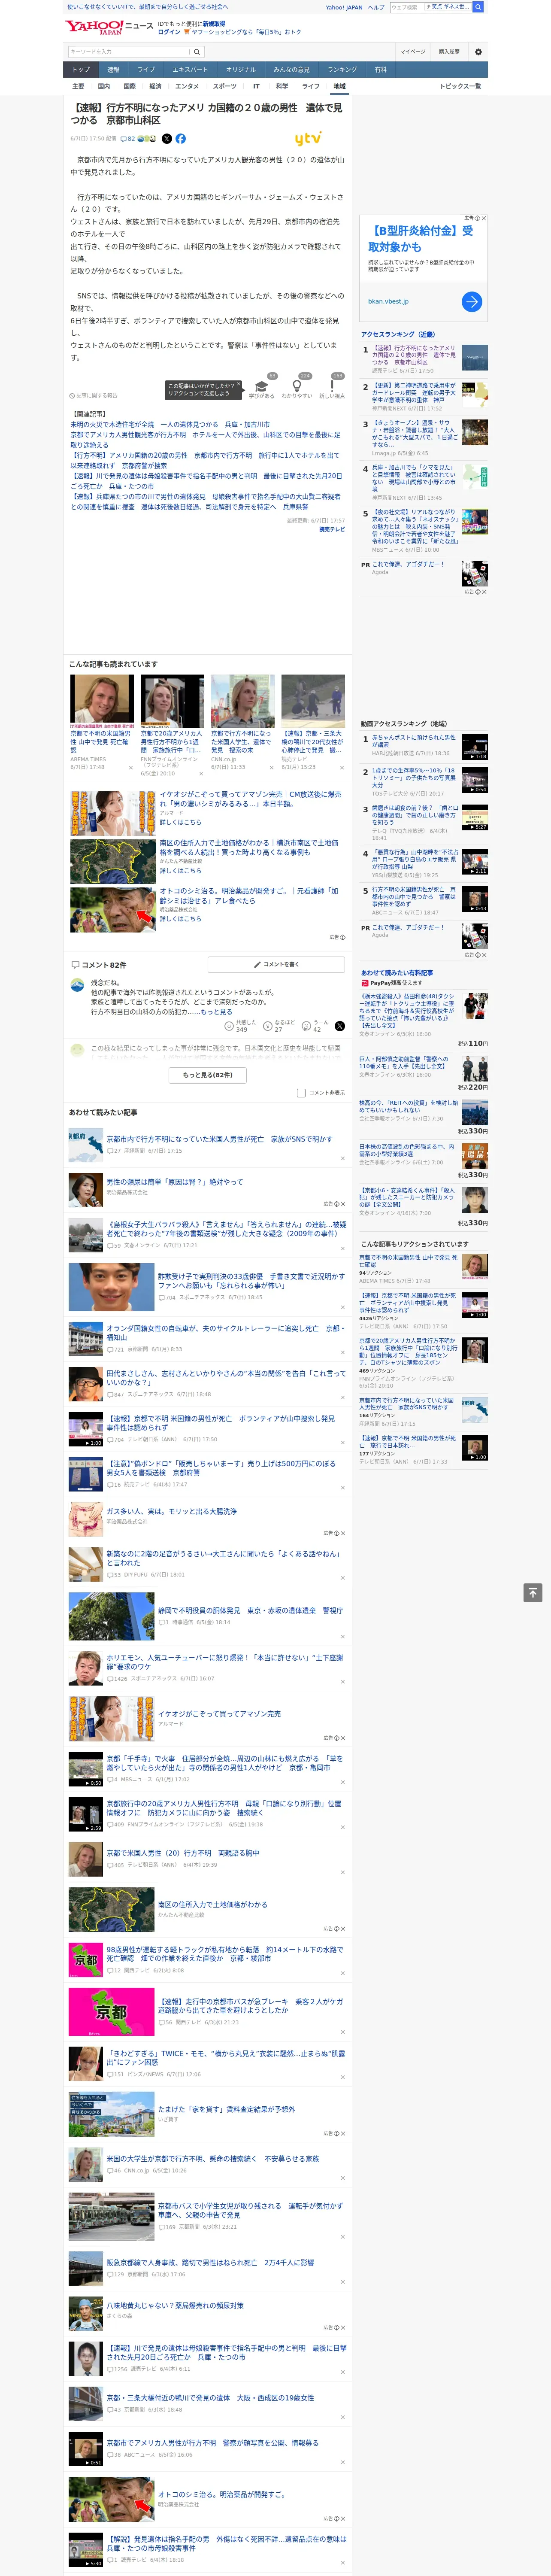Click the もっと見る(82件) button
This screenshot has height=2576, width=551.
pos(208,1075)
